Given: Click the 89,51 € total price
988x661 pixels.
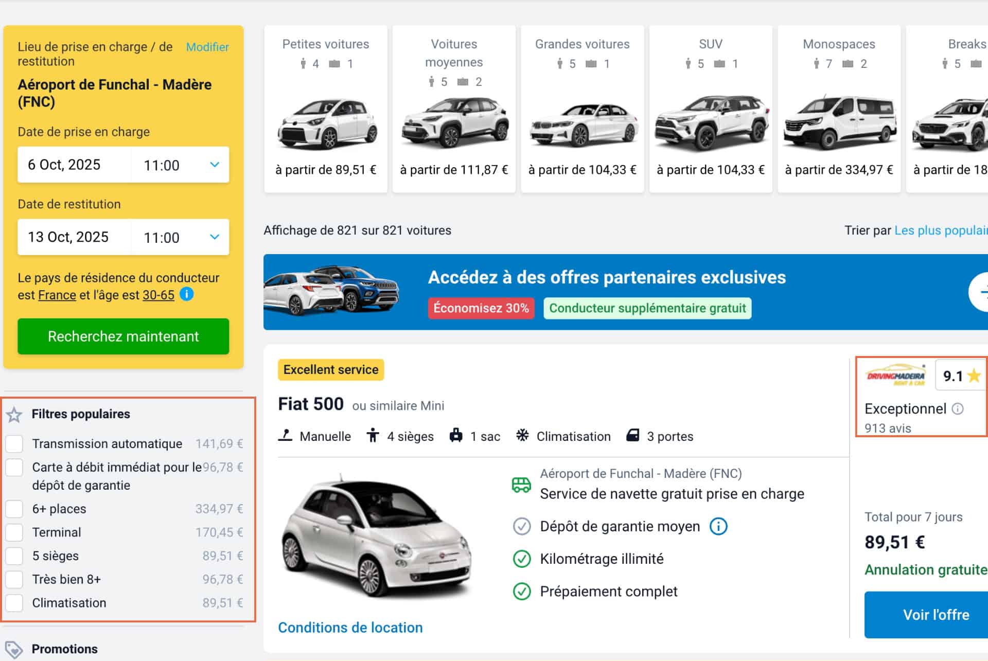Looking at the screenshot, I should tap(895, 542).
